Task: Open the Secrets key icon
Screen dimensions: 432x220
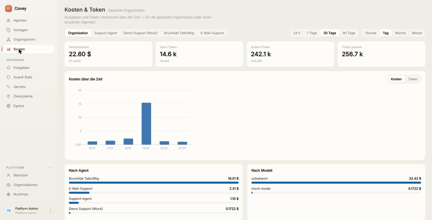Action: pyautogui.click(x=8, y=87)
